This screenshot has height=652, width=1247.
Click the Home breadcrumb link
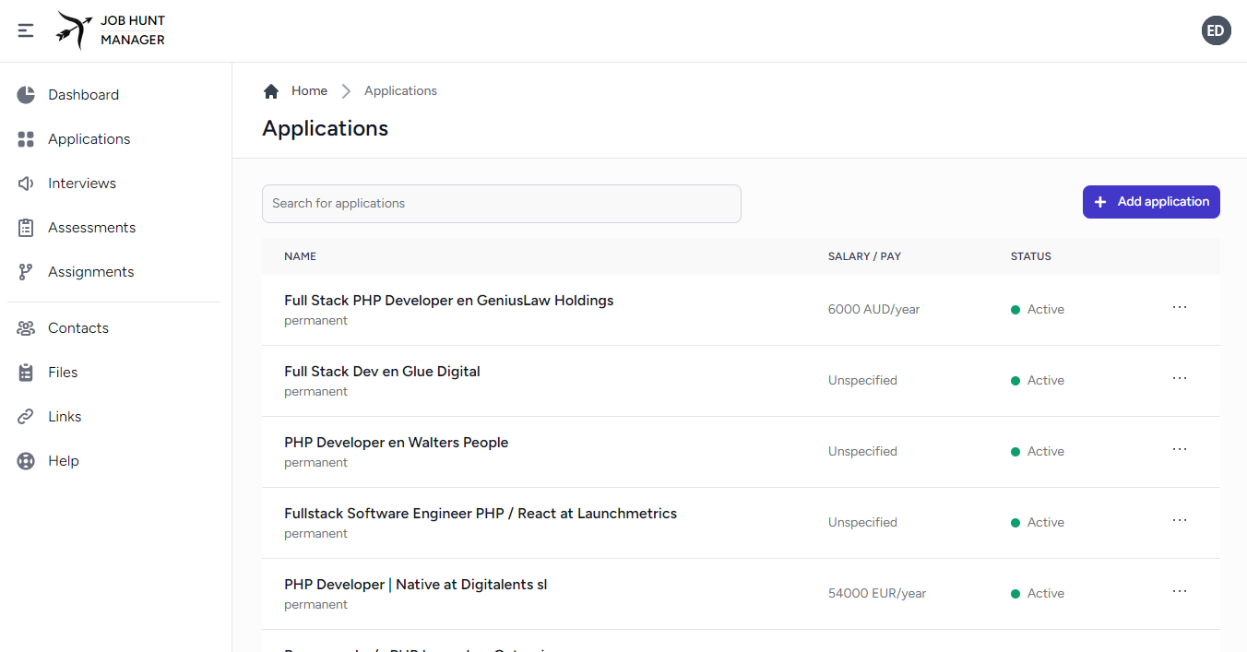(x=309, y=91)
